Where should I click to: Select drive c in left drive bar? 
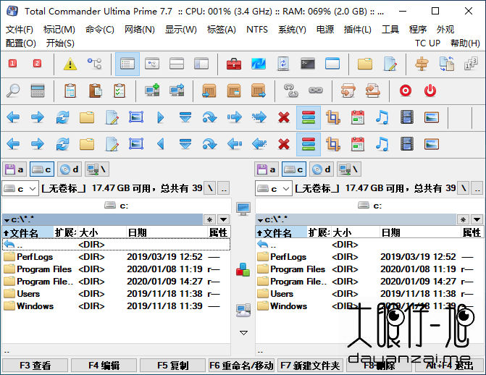42,169
